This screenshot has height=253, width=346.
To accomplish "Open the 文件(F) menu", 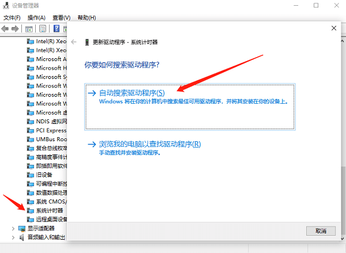I will [x=13, y=17].
